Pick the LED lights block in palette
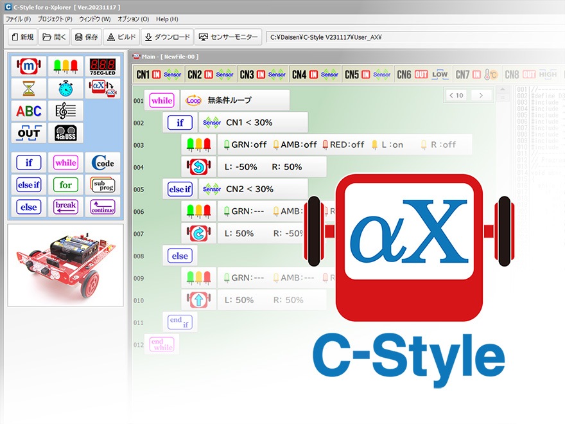This screenshot has width=565, height=424. (x=65, y=66)
